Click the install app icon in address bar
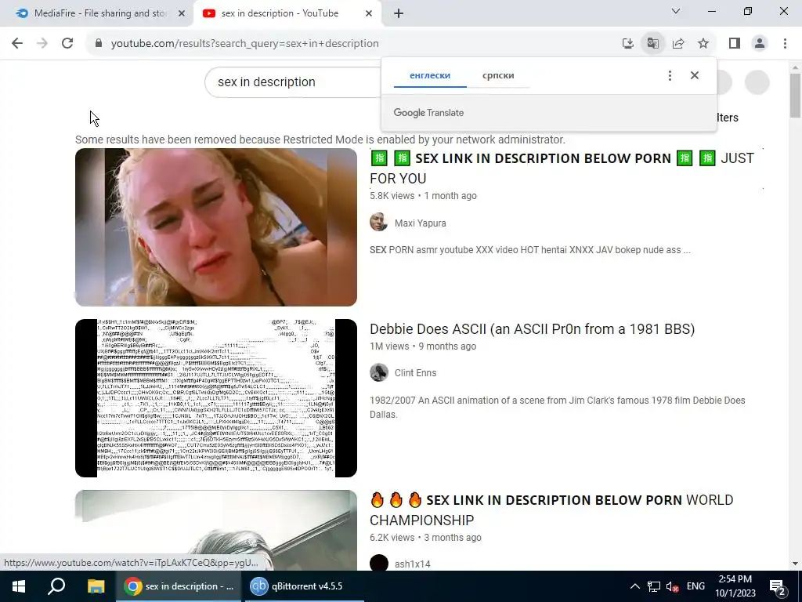This screenshot has width=802, height=602. (627, 44)
